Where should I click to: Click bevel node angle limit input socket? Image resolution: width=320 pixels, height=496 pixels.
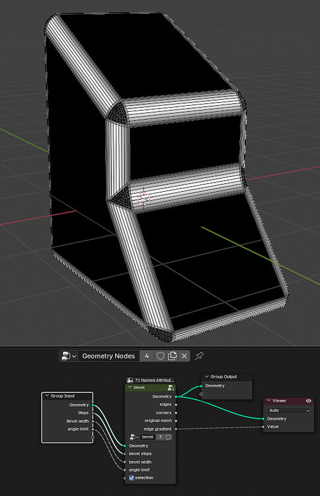(125, 470)
